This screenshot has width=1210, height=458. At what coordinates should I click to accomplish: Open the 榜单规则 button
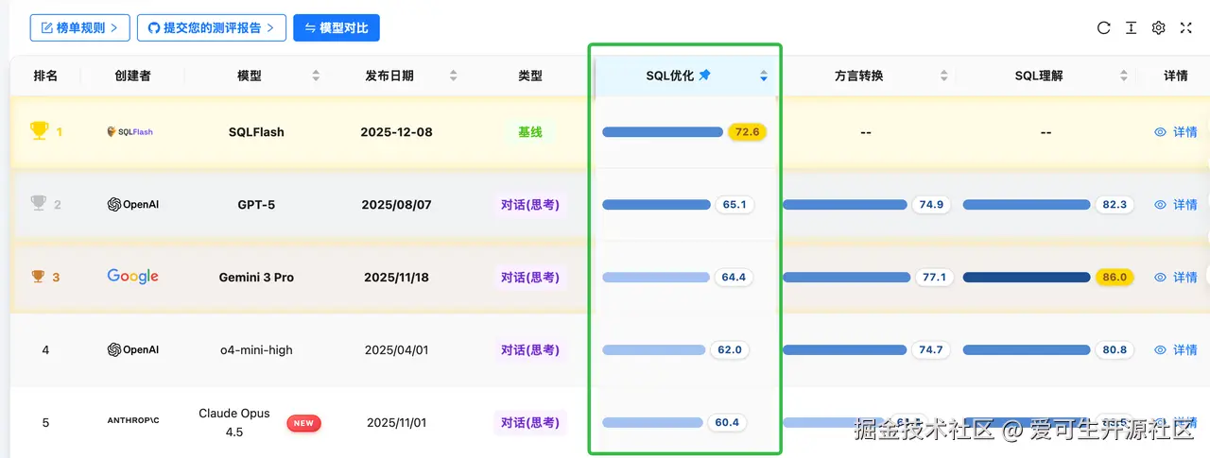click(x=80, y=28)
